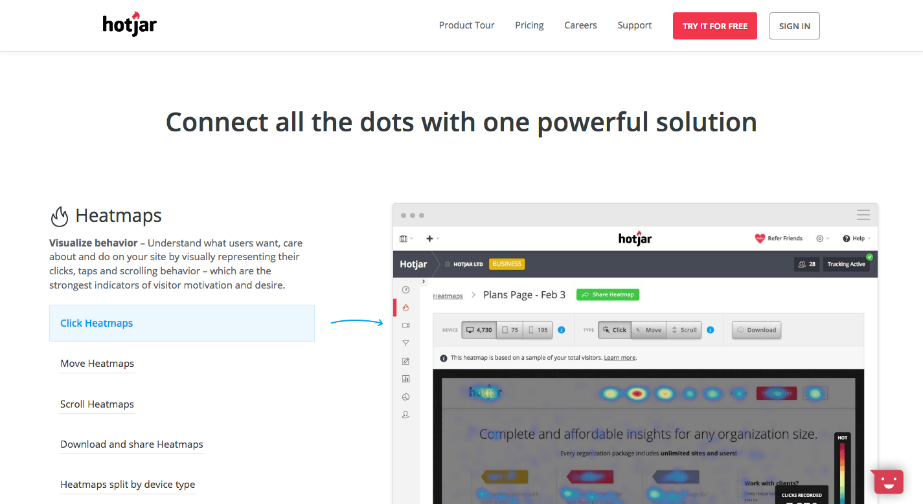Click the Funnels icon in the sidebar

pyautogui.click(x=405, y=342)
